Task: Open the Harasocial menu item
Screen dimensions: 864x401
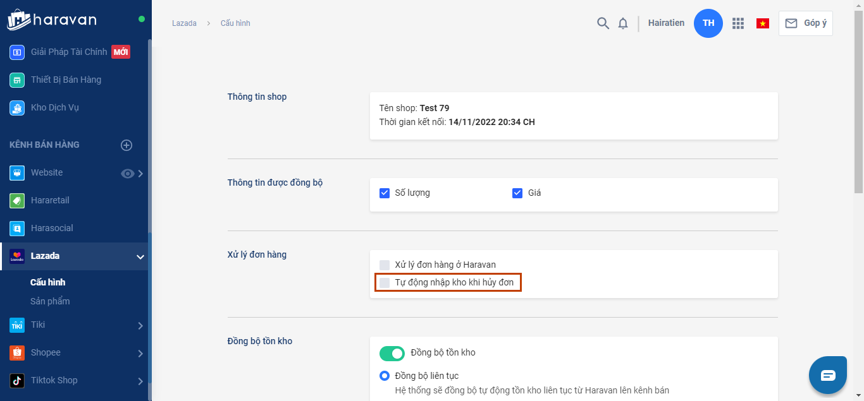Action: (52, 228)
